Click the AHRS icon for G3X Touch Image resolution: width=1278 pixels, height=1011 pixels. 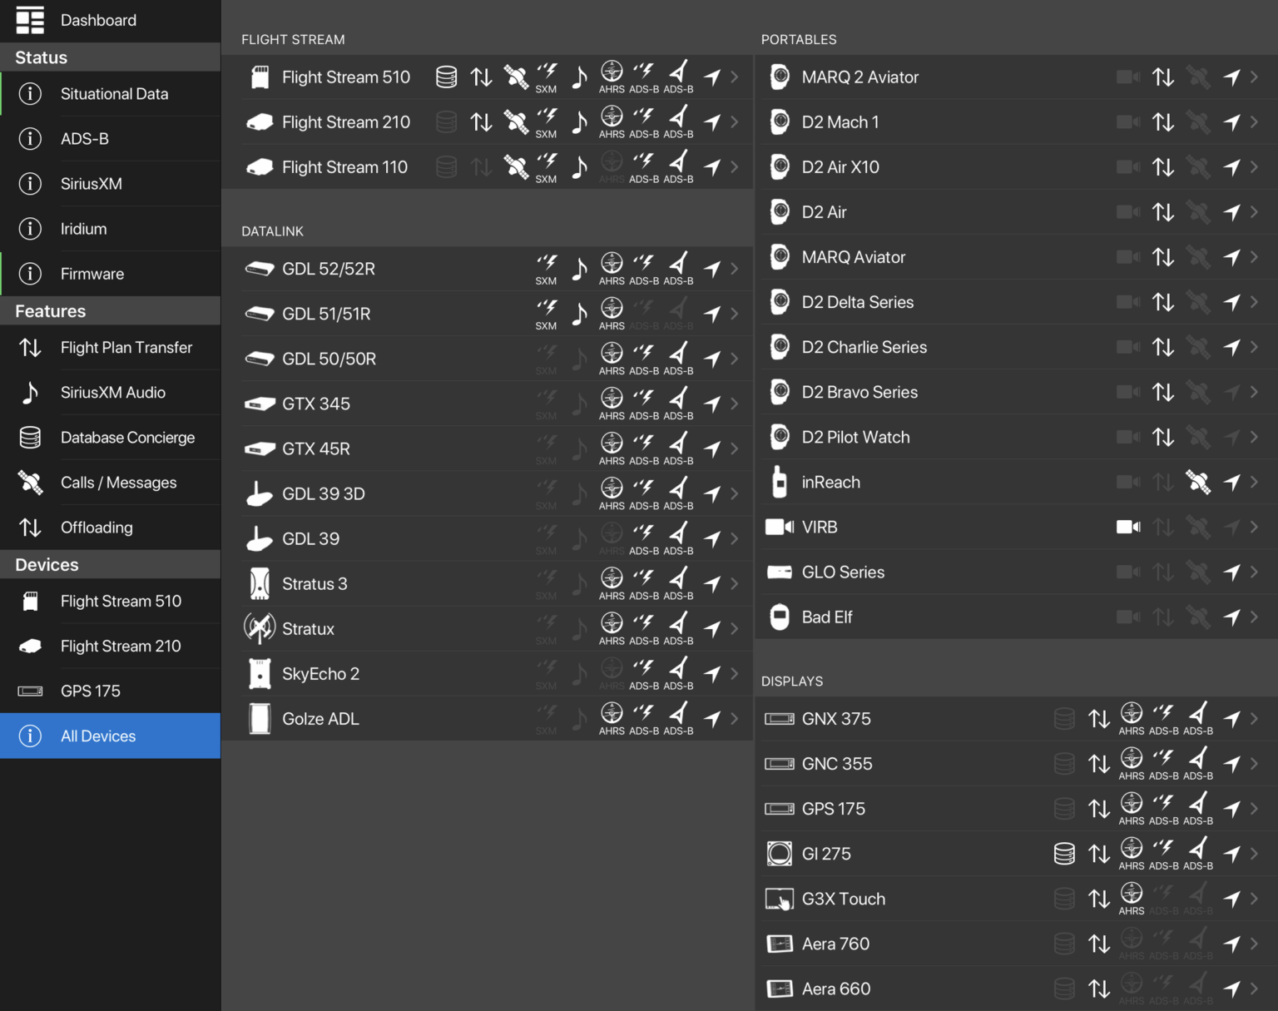1131,898
